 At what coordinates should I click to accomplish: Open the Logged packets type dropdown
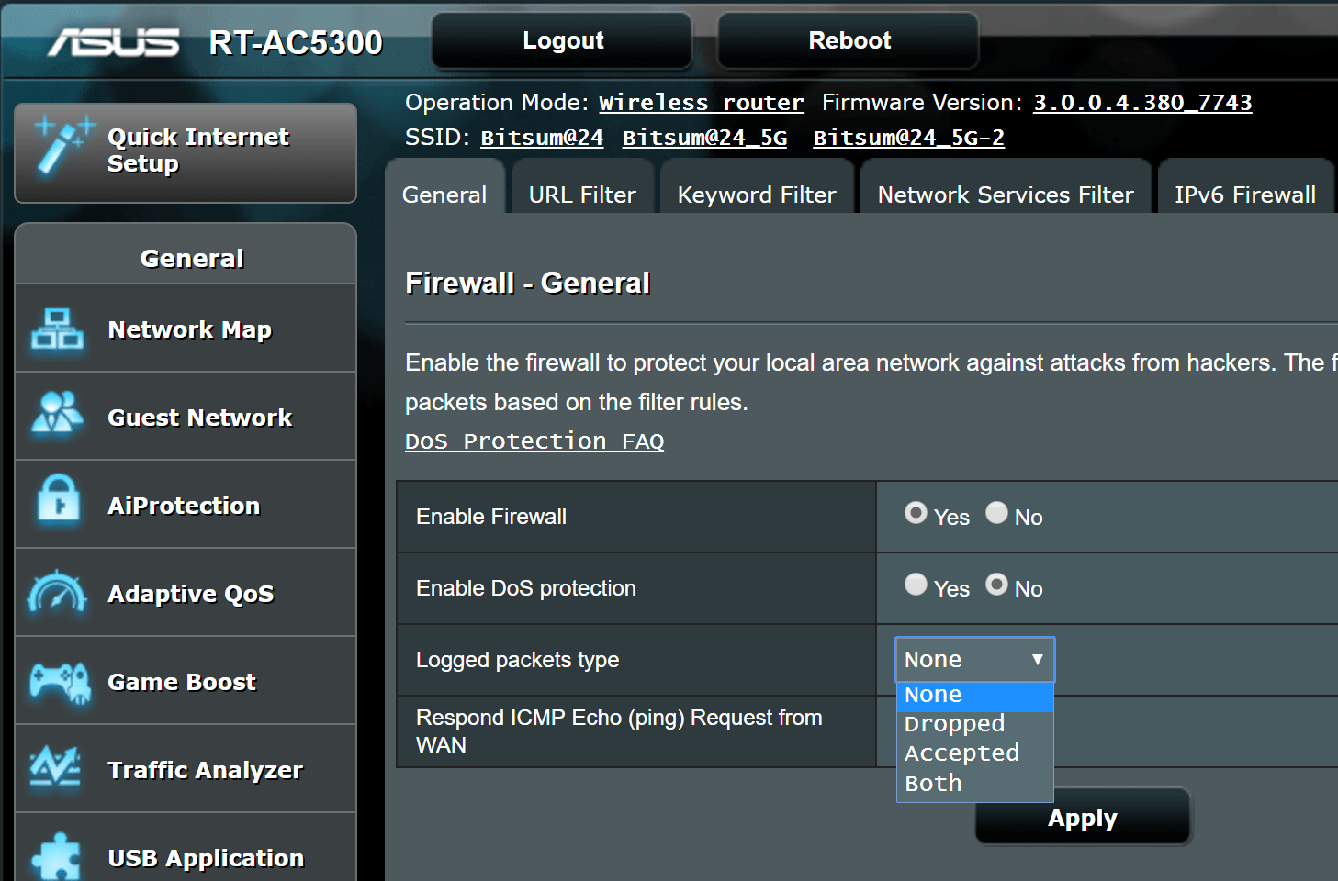(x=975, y=660)
